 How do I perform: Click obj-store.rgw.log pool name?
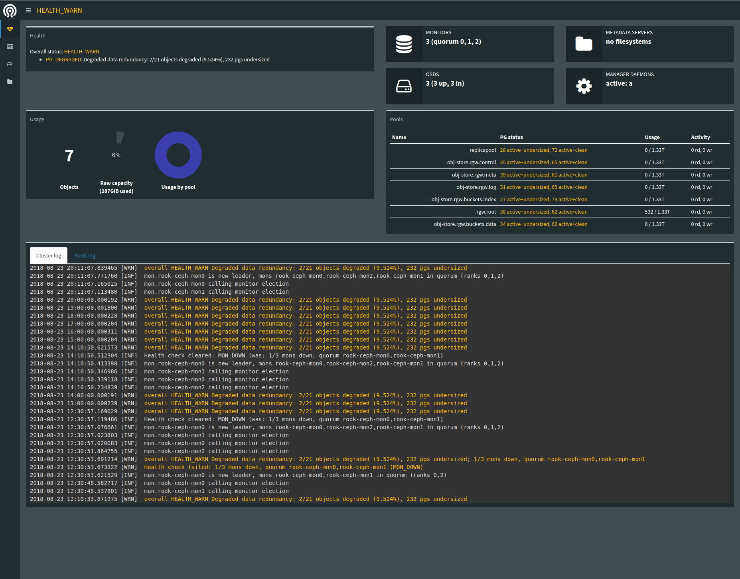(x=476, y=187)
